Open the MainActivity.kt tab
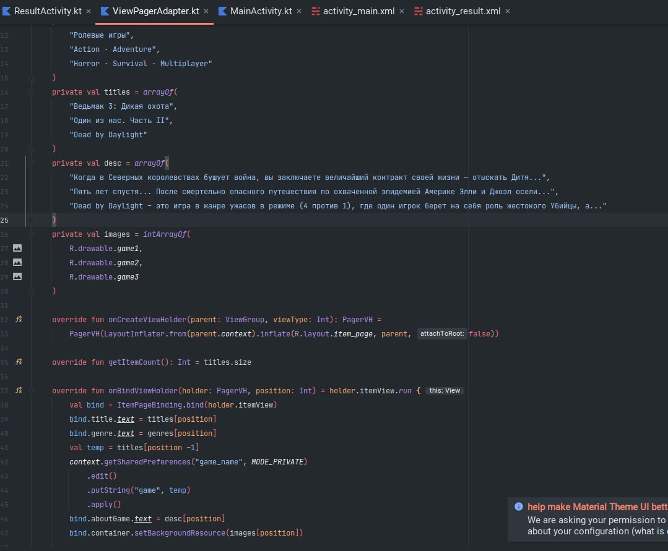Image resolution: width=668 pixels, height=551 pixels. coord(261,11)
